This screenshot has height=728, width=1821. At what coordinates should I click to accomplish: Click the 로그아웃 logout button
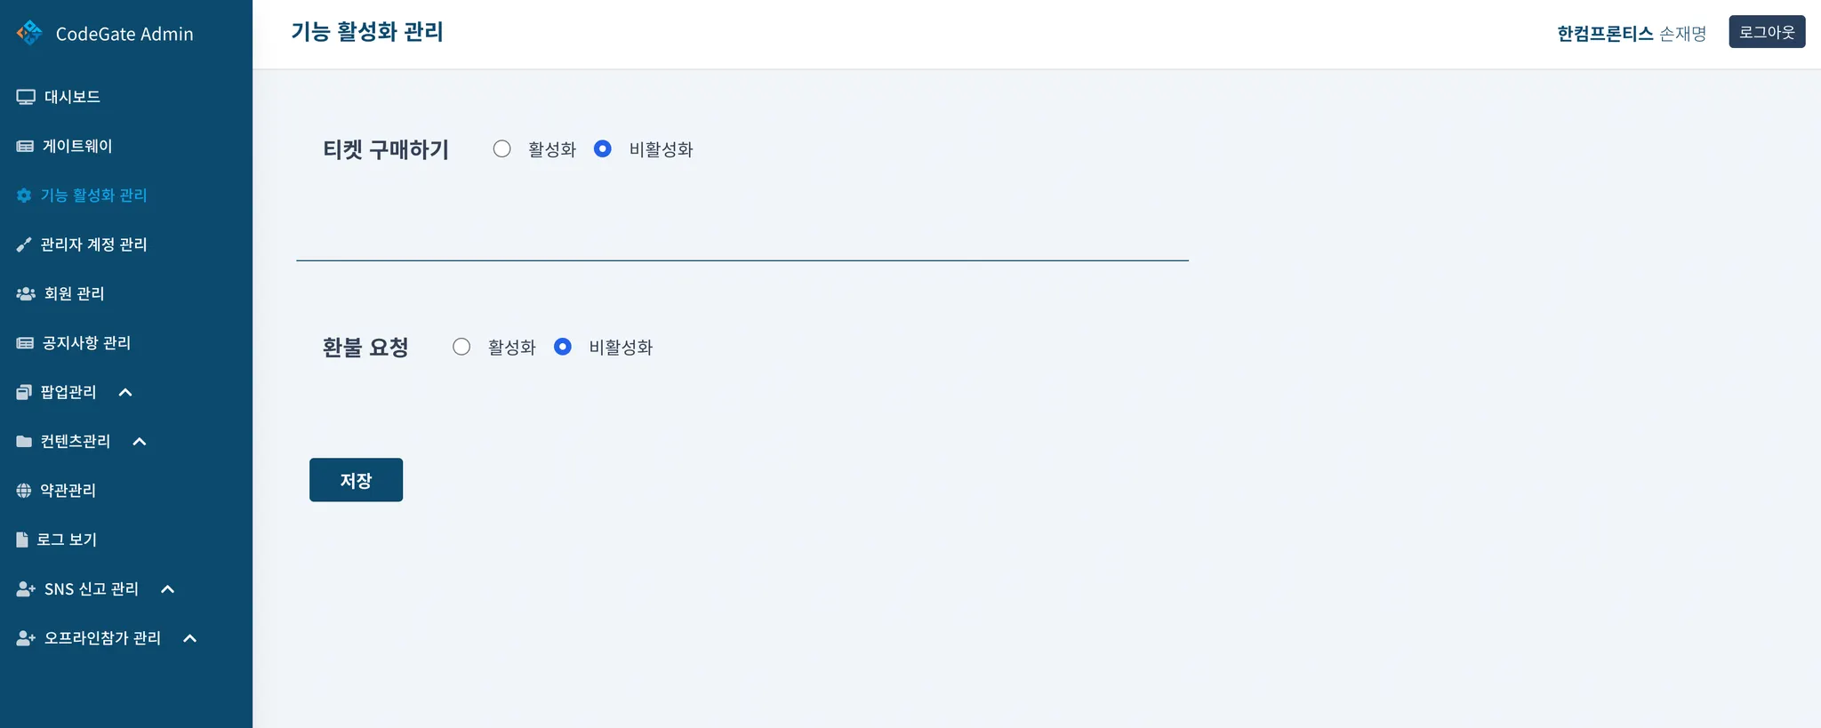1766,32
